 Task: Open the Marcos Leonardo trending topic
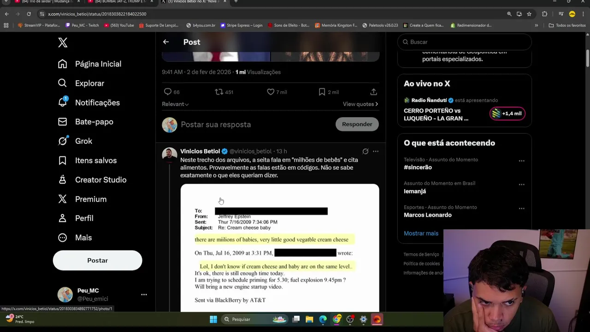click(x=428, y=215)
